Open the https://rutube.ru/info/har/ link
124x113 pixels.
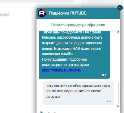62,70
